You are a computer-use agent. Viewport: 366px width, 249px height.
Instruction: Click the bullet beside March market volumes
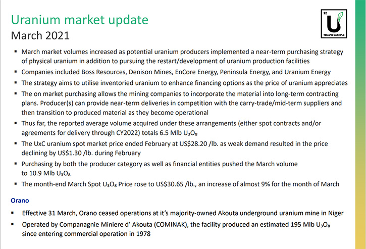[16, 51]
